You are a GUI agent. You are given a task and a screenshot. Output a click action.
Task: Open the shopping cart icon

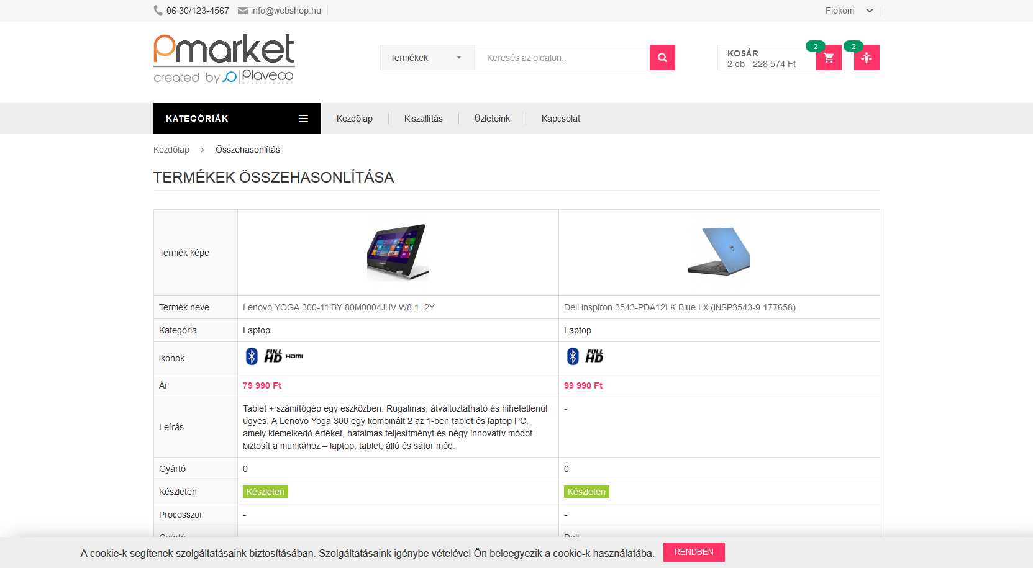click(x=829, y=58)
